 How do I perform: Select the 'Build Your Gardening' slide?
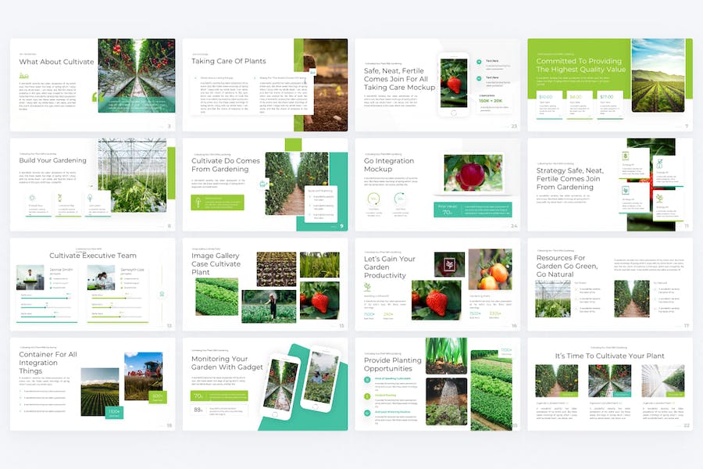[x=93, y=184]
